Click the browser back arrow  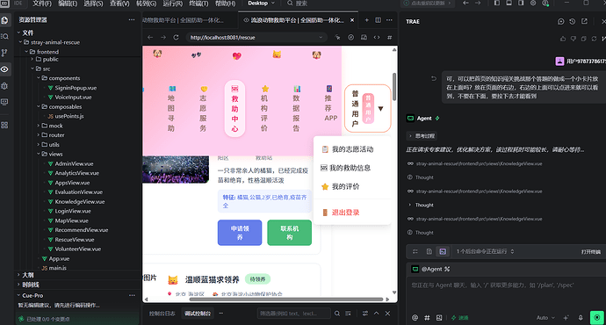tap(150, 38)
